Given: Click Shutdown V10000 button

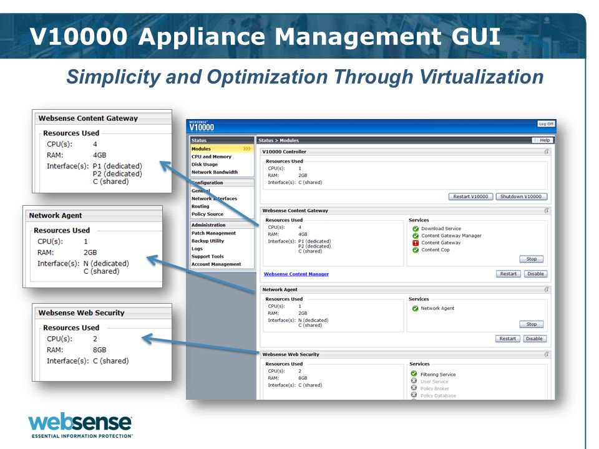Looking at the screenshot, I should (521, 196).
